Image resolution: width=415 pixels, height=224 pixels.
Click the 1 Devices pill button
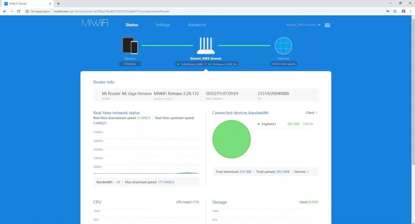pos(130,64)
